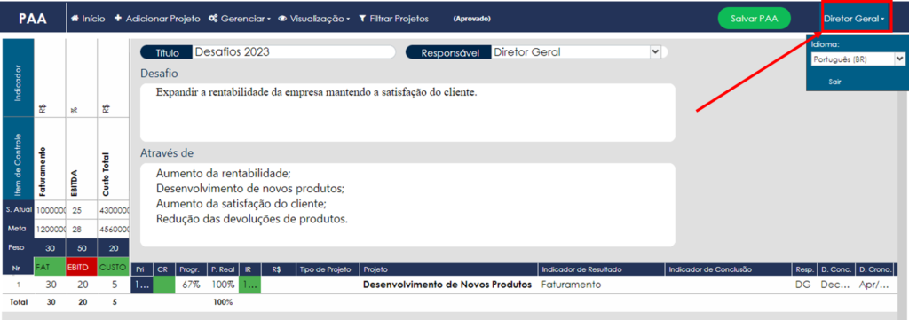Screen dimensions: 909x320
Task: Click the Peso value 30
Action: point(50,247)
